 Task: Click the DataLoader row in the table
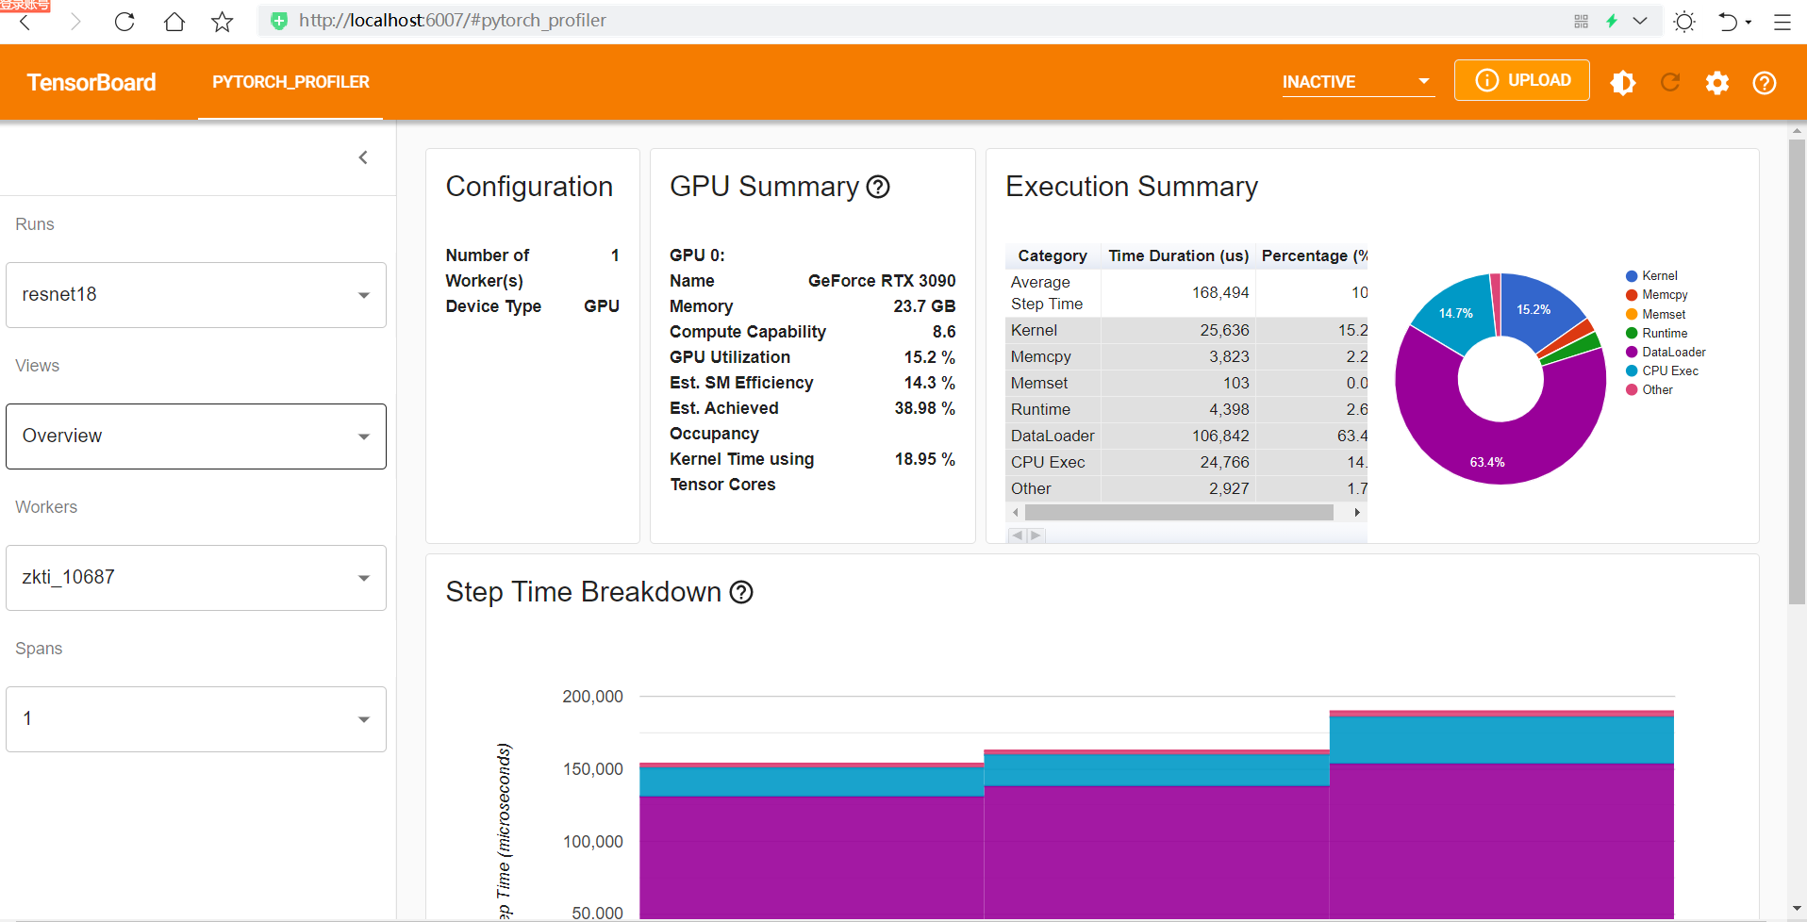[1186, 436]
